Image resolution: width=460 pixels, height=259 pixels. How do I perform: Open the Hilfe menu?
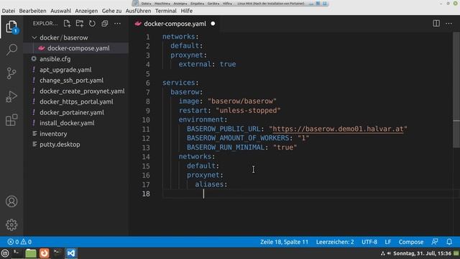click(187, 11)
